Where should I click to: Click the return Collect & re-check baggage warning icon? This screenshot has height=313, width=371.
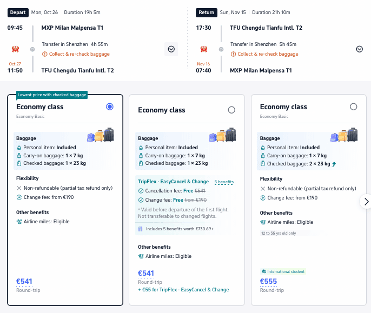coord(233,54)
